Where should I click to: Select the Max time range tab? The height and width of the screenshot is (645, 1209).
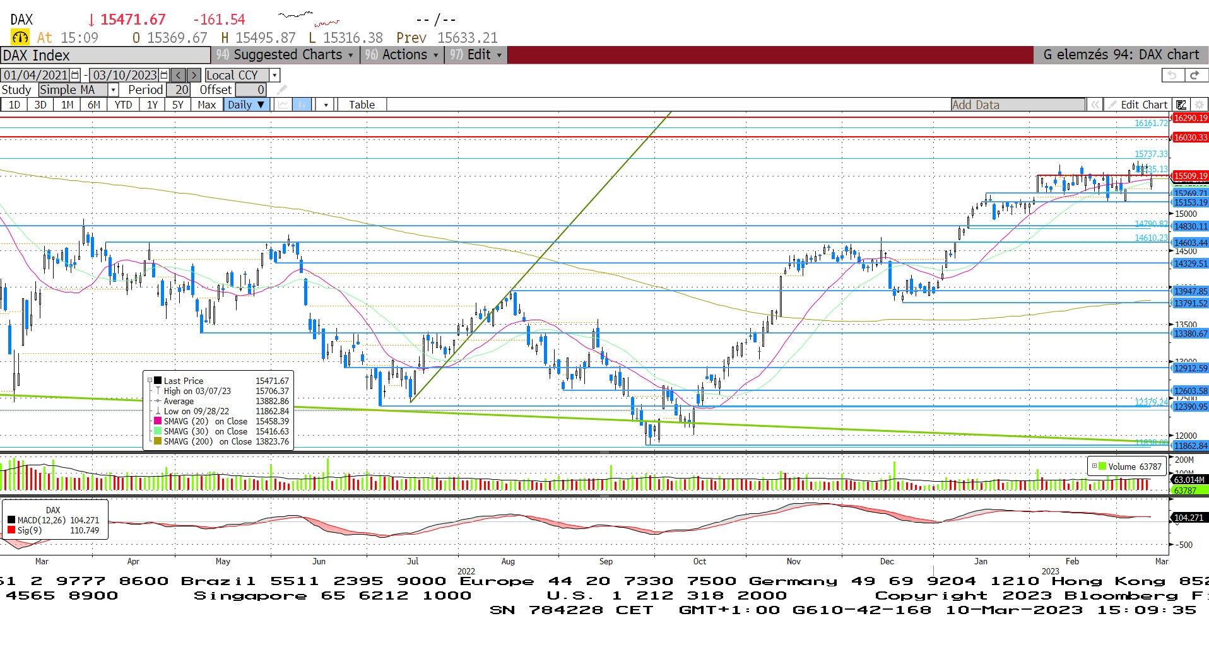pos(206,105)
